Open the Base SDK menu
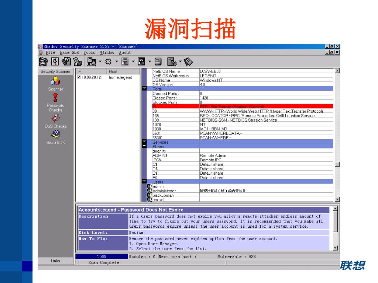 [x=69, y=52]
